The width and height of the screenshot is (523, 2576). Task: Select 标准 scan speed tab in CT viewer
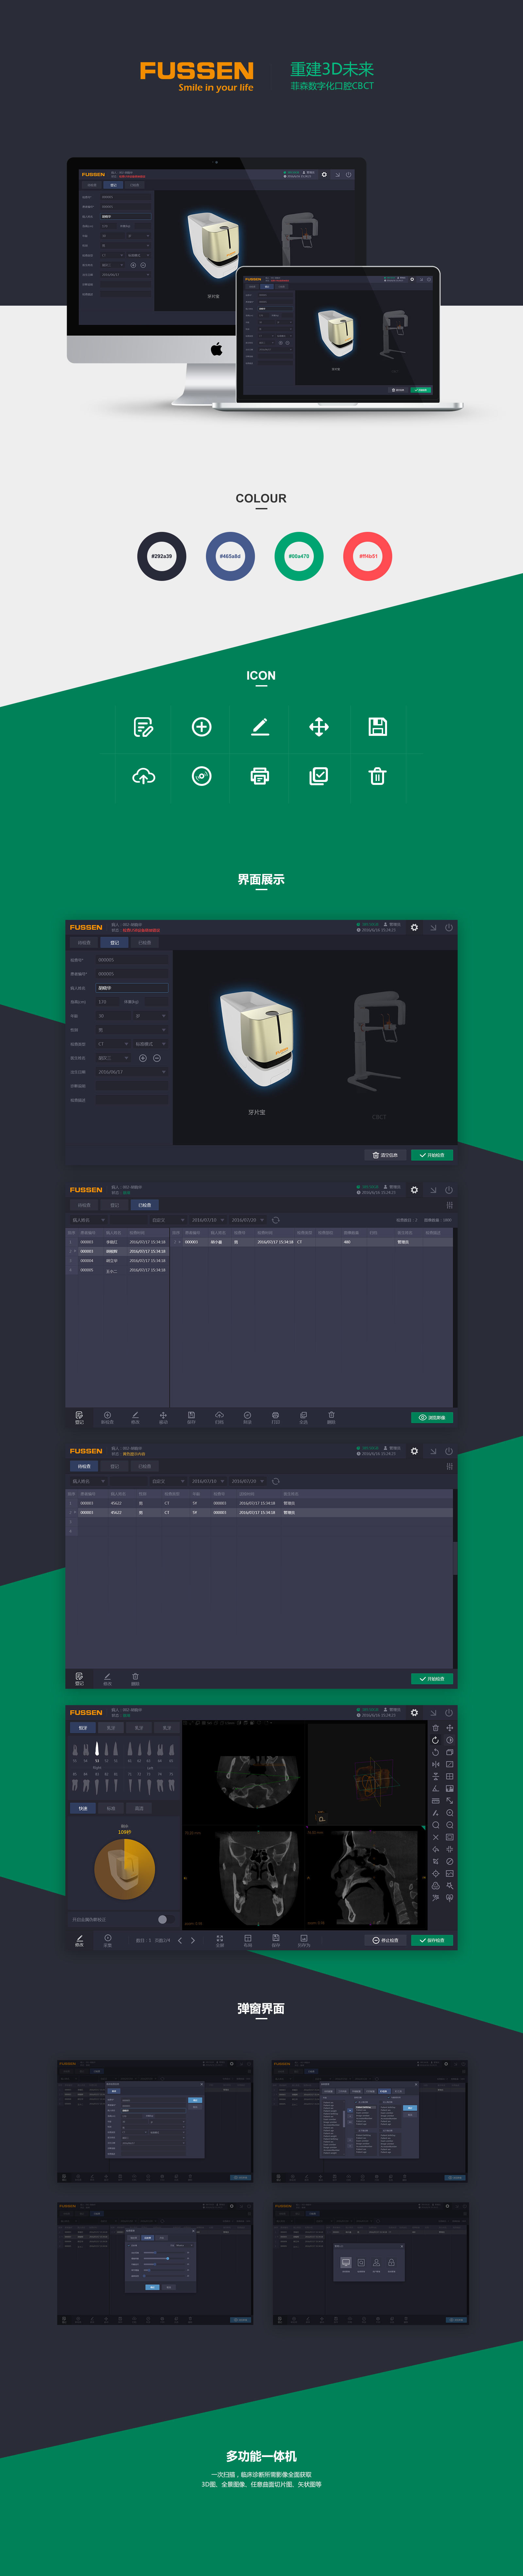point(111,1808)
